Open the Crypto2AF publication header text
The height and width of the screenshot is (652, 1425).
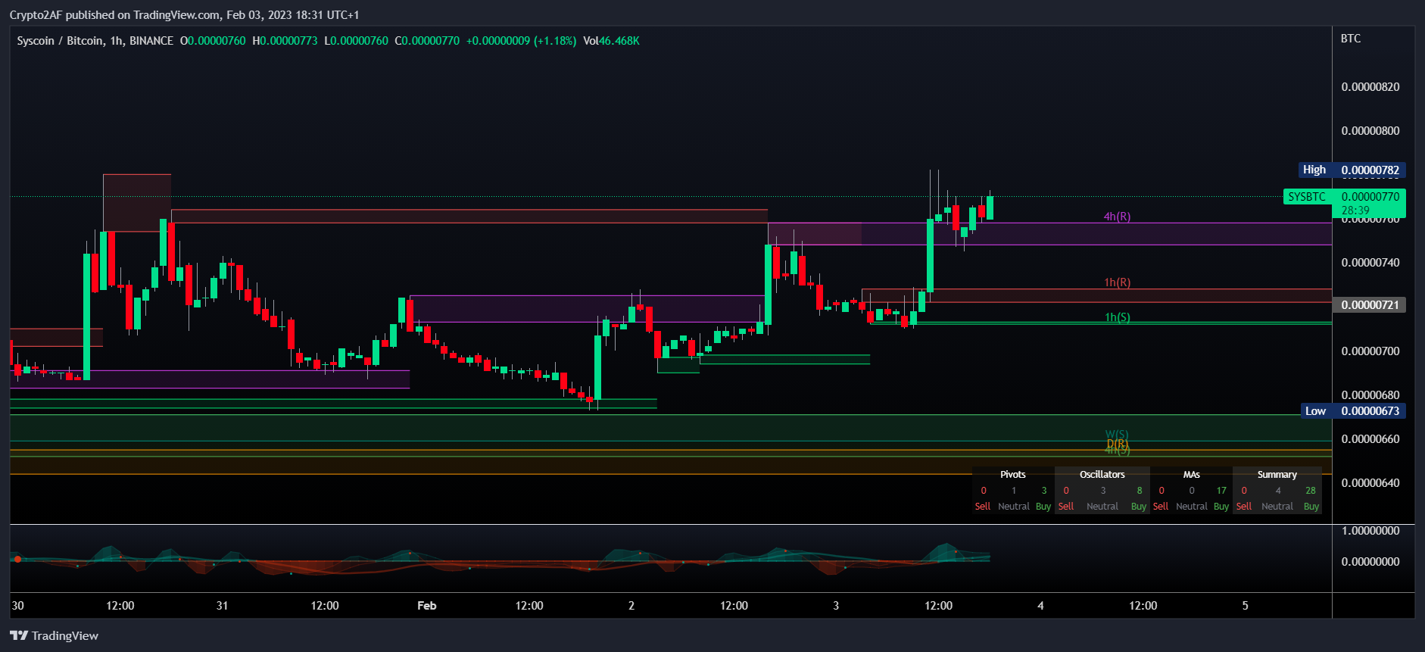[x=184, y=14]
